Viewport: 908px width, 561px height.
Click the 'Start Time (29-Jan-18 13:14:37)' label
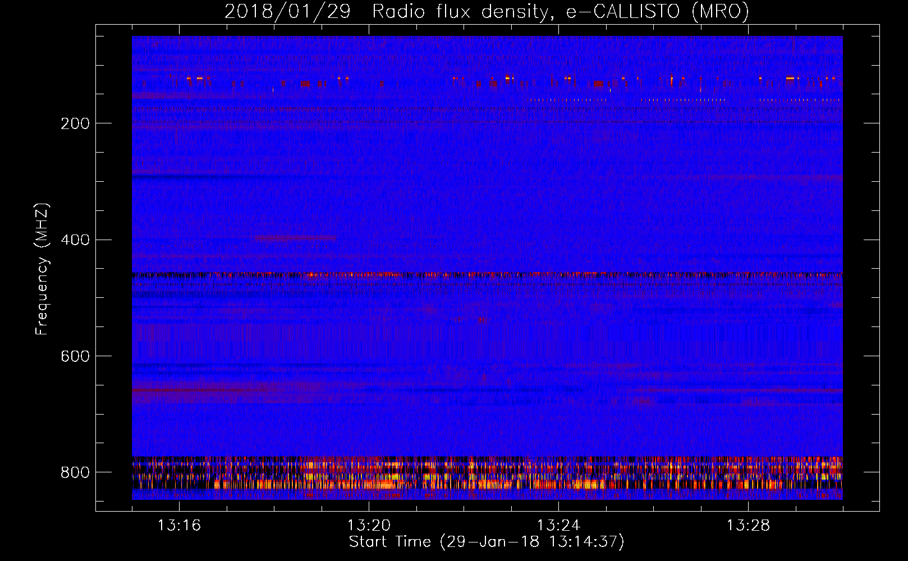[x=487, y=542]
